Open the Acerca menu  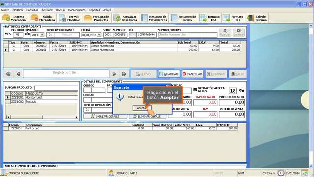107,10
